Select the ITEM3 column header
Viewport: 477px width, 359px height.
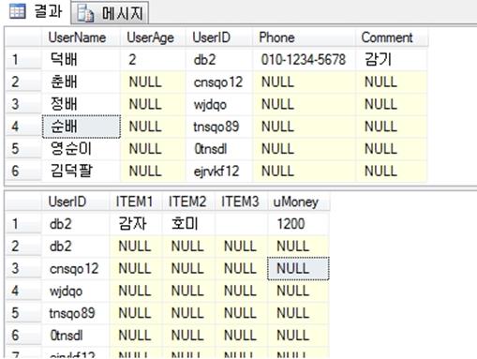click(241, 202)
